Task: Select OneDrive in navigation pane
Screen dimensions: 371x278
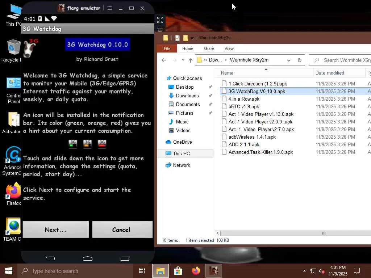Action: [x=182, y=142]
